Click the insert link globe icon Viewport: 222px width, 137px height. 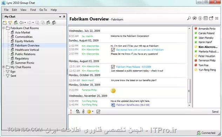click(78, 111)
